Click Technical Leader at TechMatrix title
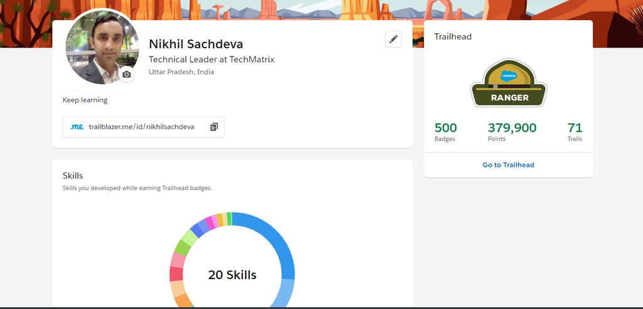643x309 pixels. (x=212, y=60)
